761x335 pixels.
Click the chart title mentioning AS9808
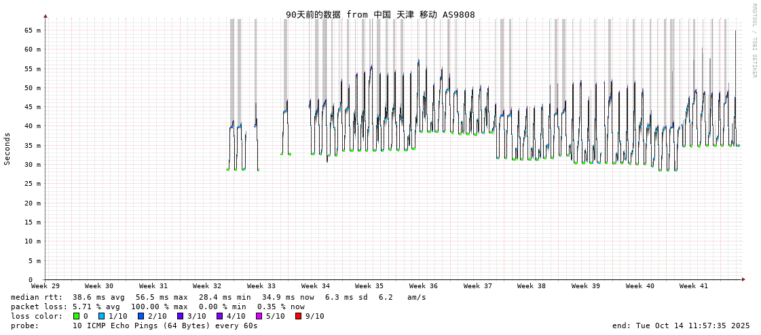(x=380, y=14)
